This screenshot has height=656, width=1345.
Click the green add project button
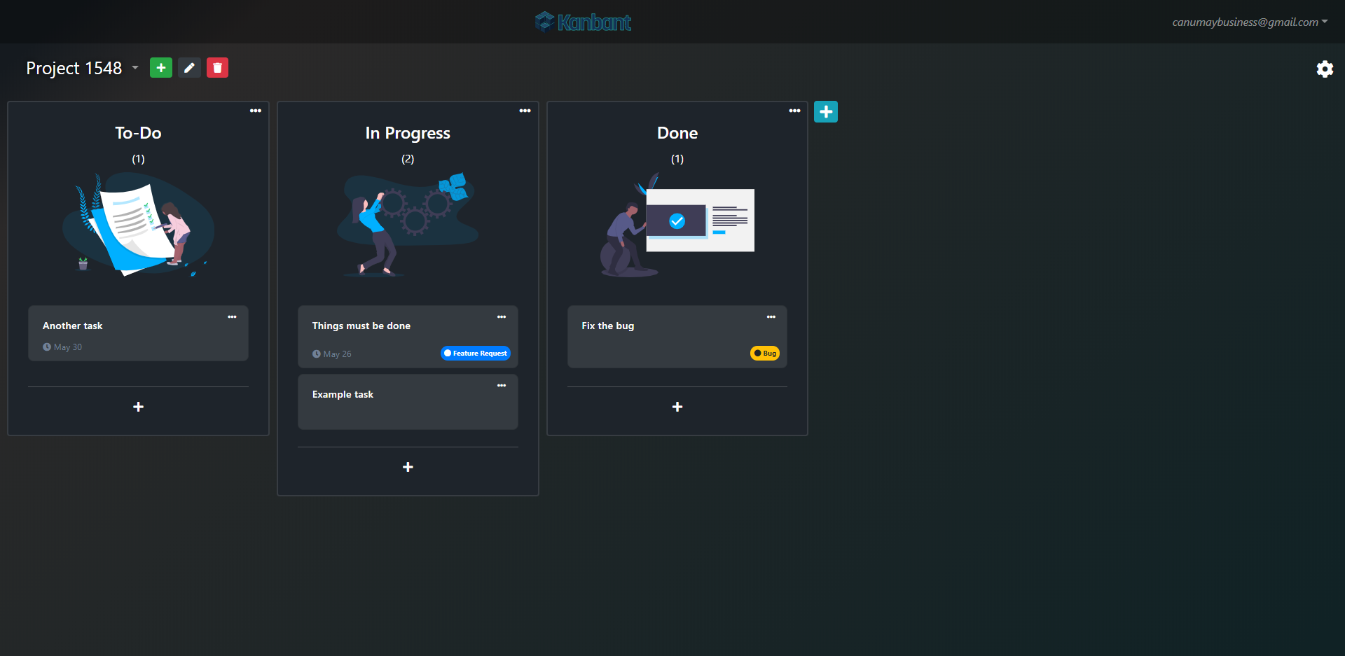161,68
